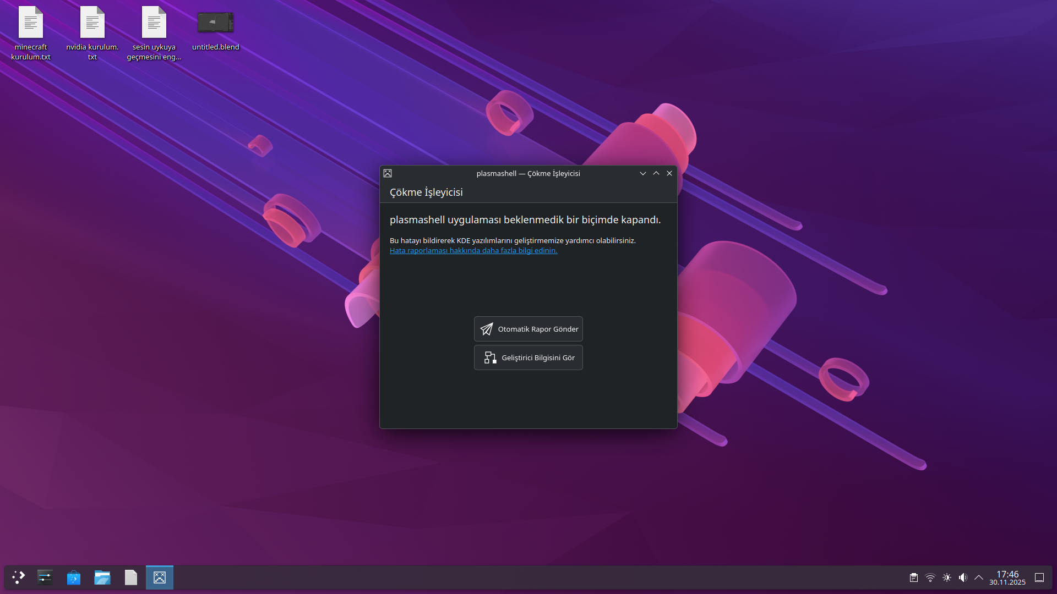The height and width of the screenshot is (594, 1057).
Task: Close the plasmashell crash handler dialog
Action: pyautogui.click(x=669, y=173)
